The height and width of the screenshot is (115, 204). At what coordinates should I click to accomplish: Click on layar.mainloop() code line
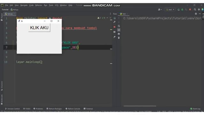(29, 62)
